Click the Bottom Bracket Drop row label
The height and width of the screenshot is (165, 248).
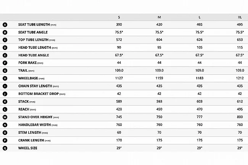tap(42, 94)
